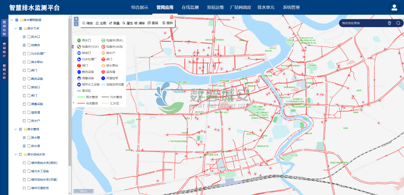Click the 地名地址查询 search field
Viewport: 404px width, 195px height.
click(x=363, y=23)
